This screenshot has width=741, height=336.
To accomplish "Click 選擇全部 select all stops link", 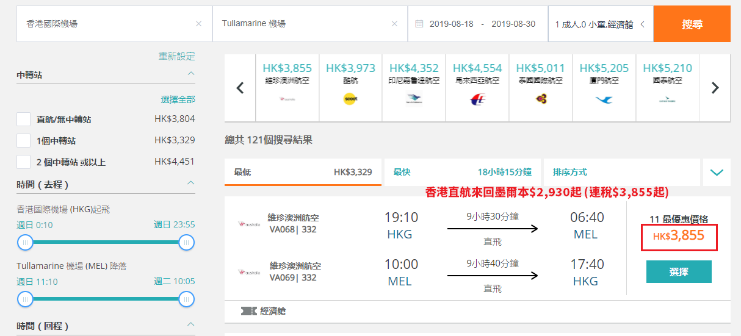I will [x=178, y=99].
